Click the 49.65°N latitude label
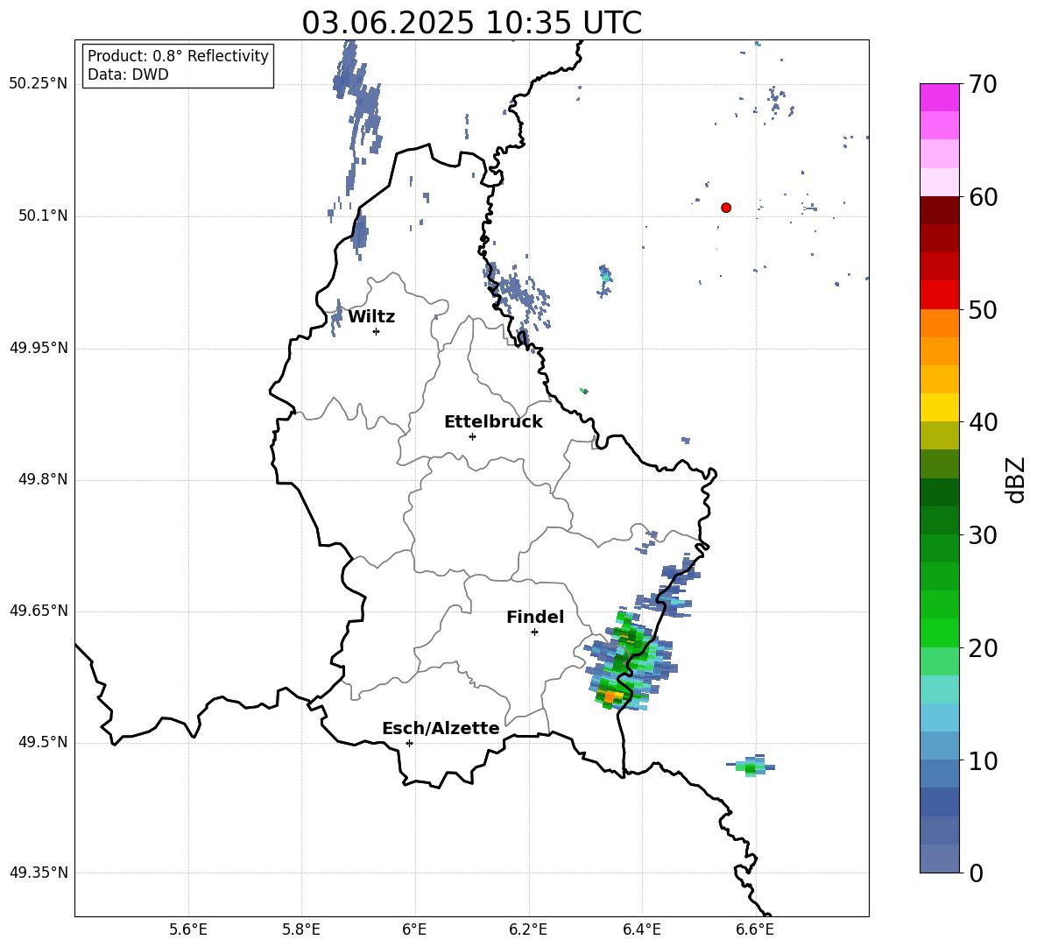The width and height of the screenshot is (1037, 947). [38, 611]
